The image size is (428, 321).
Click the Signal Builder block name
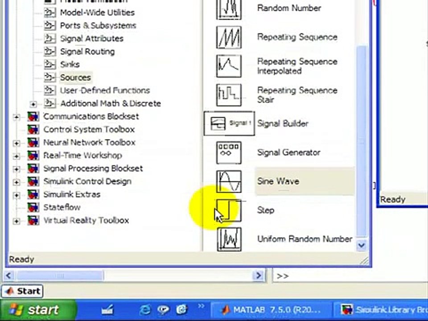283,123
